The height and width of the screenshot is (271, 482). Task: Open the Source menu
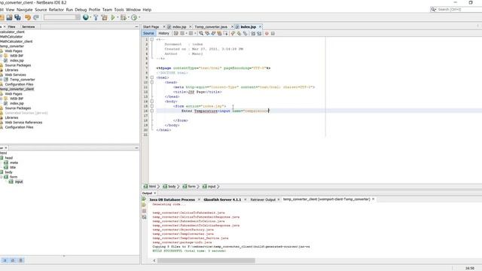coord(41,10)
